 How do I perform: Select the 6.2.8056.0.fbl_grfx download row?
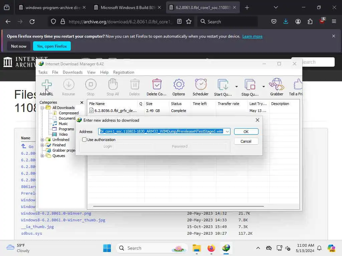pyautogui.click(x=193, y=111)
